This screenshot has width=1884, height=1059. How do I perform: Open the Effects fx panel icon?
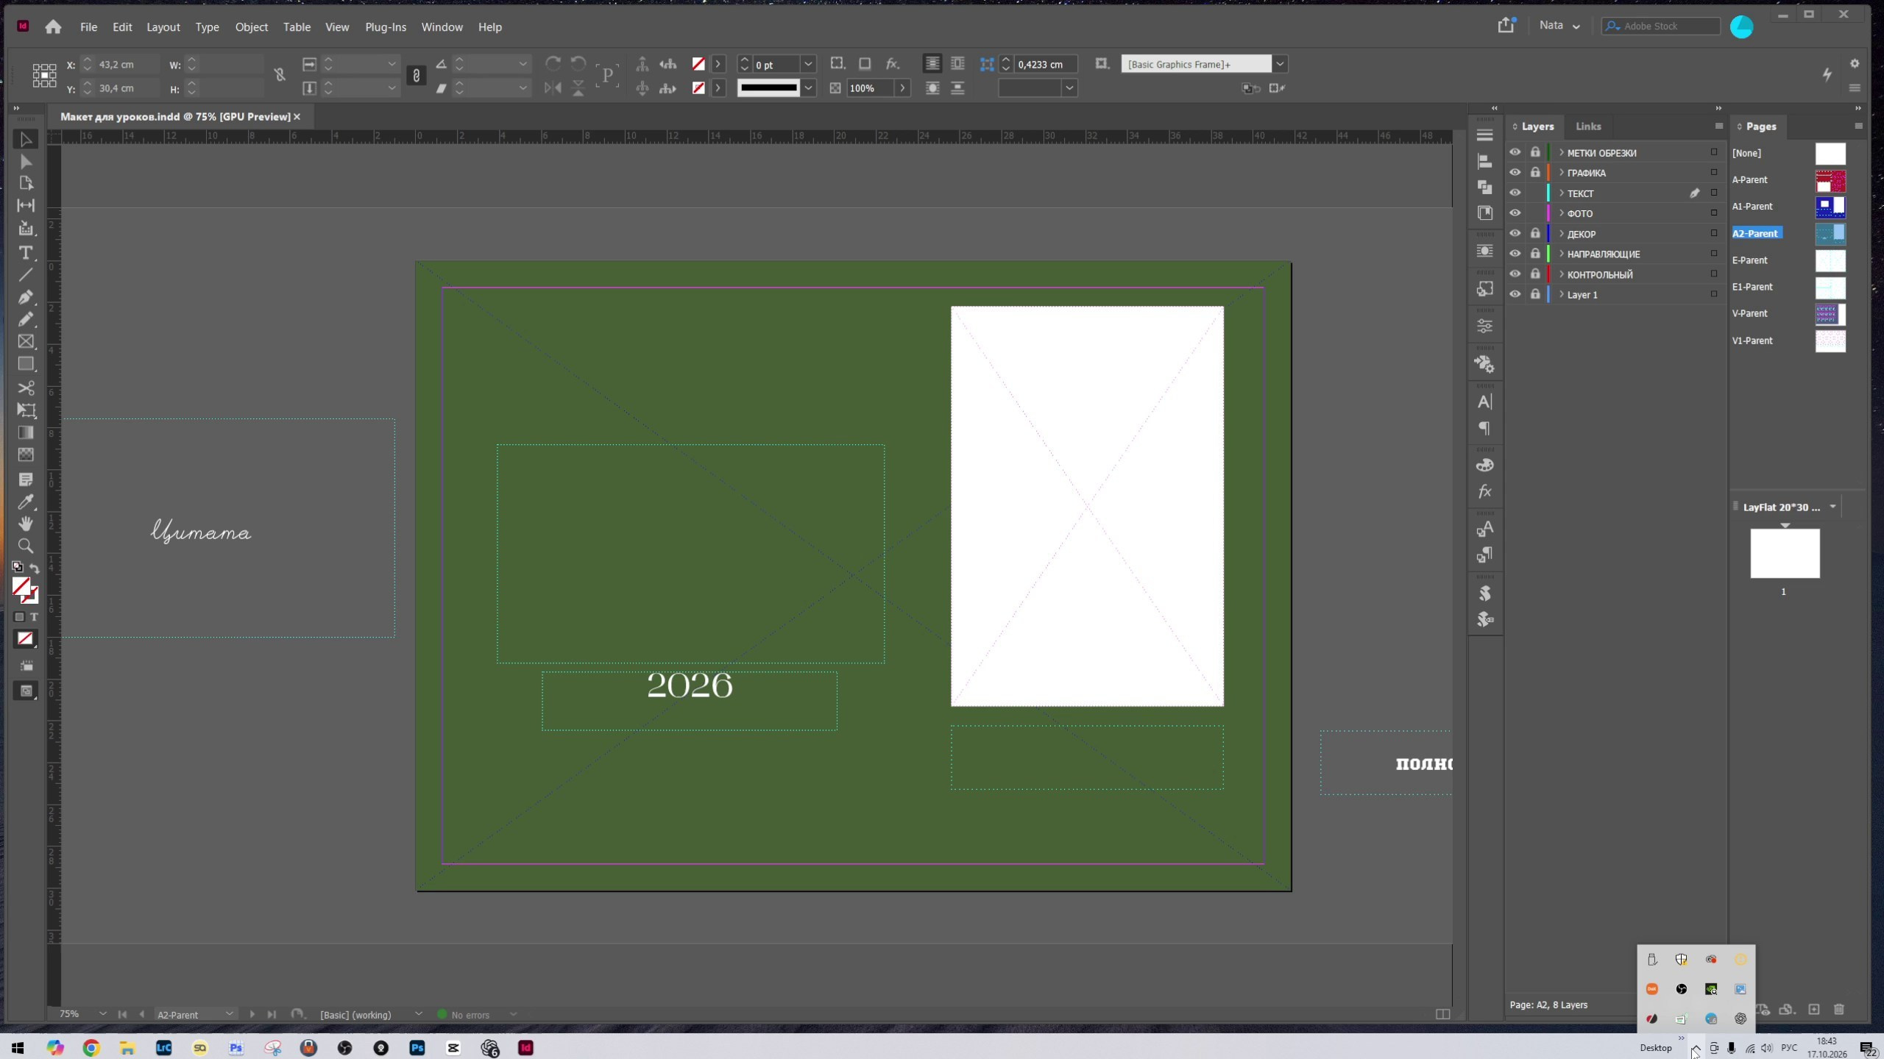tap(1485, 491)
